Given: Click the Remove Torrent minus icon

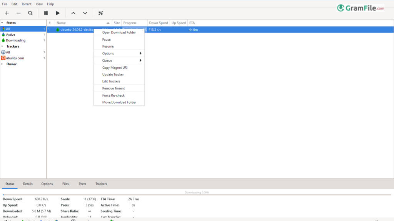Looking at the screenshot, I should pyautogui.click(x=18, y=13).
